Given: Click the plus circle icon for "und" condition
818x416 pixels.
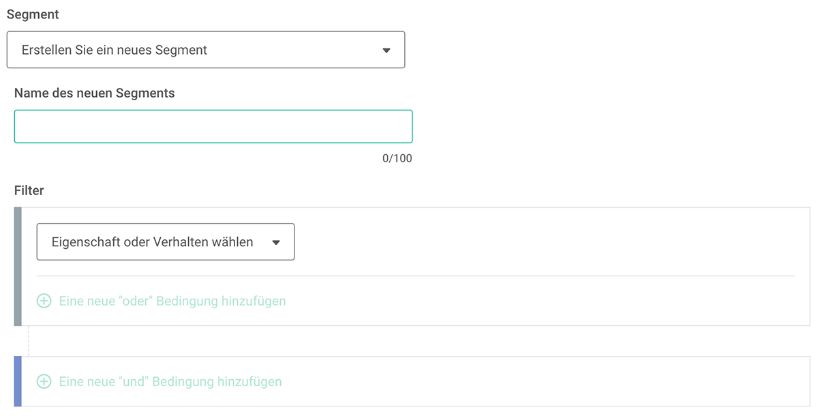Looking at the screenshot, I should coord(44,381).
